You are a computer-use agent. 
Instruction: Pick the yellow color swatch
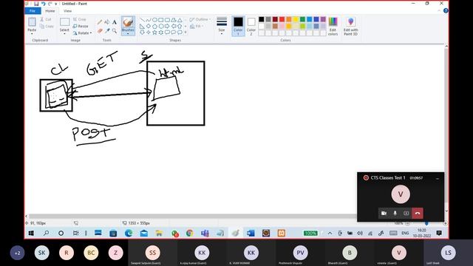coord(296,19)
